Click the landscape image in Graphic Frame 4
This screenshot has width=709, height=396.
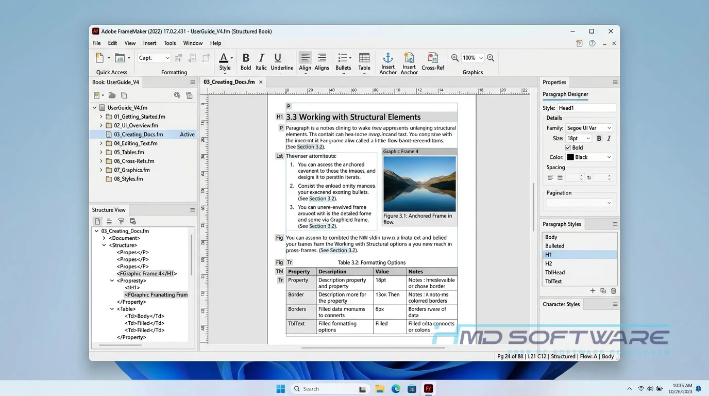pyautogui.click(x=419, y=184)
